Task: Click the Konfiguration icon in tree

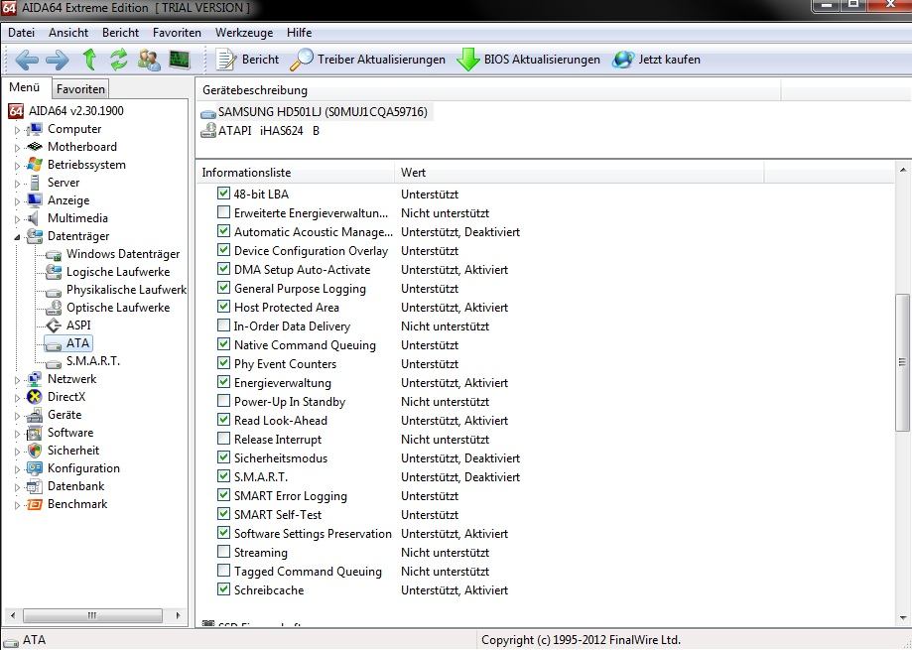Action: (x=35, y=468)
